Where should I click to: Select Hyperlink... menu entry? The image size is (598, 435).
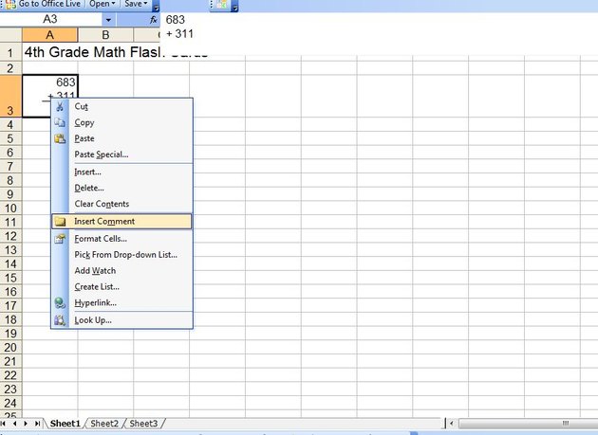(x=121, y=303)
